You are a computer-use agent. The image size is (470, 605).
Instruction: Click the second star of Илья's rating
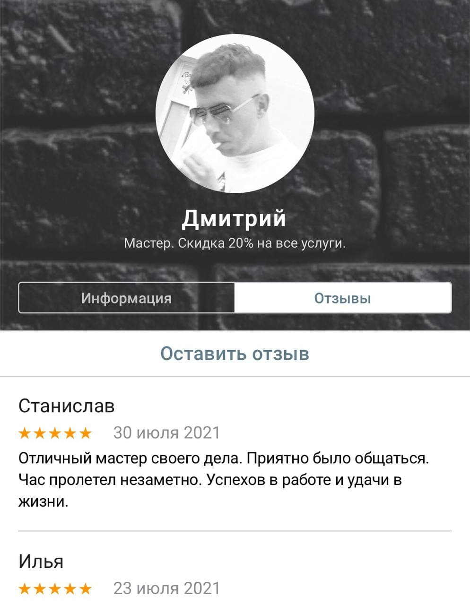(x=40, y=588)
